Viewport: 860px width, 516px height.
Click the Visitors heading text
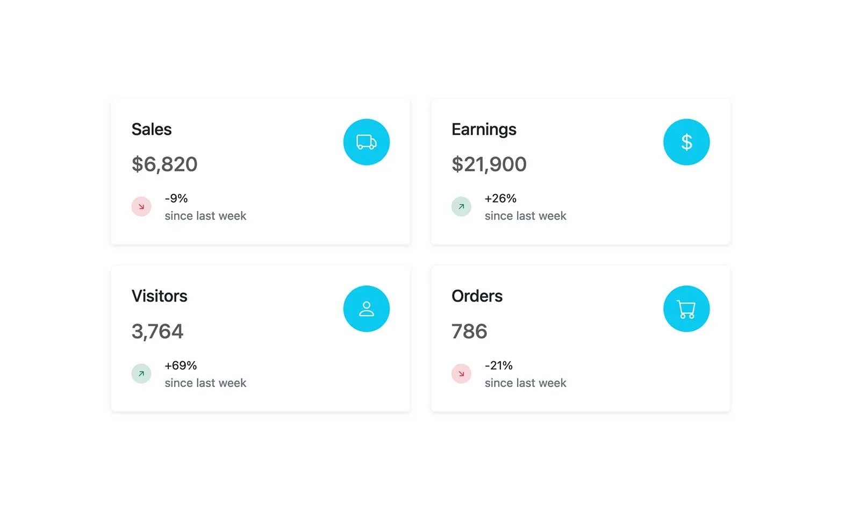pyautogui.click(x=159, y=296)
